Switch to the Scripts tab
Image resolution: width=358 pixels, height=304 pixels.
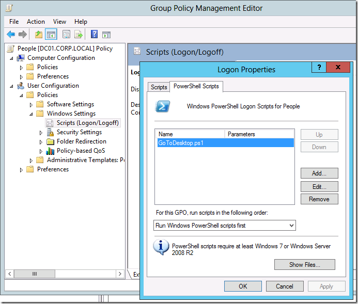click(x=159, y=87)
